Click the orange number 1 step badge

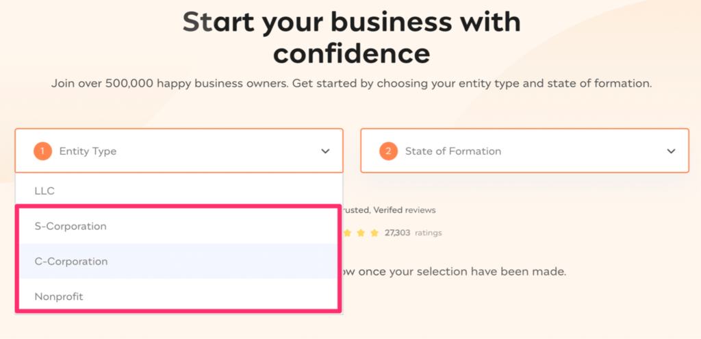42,151
